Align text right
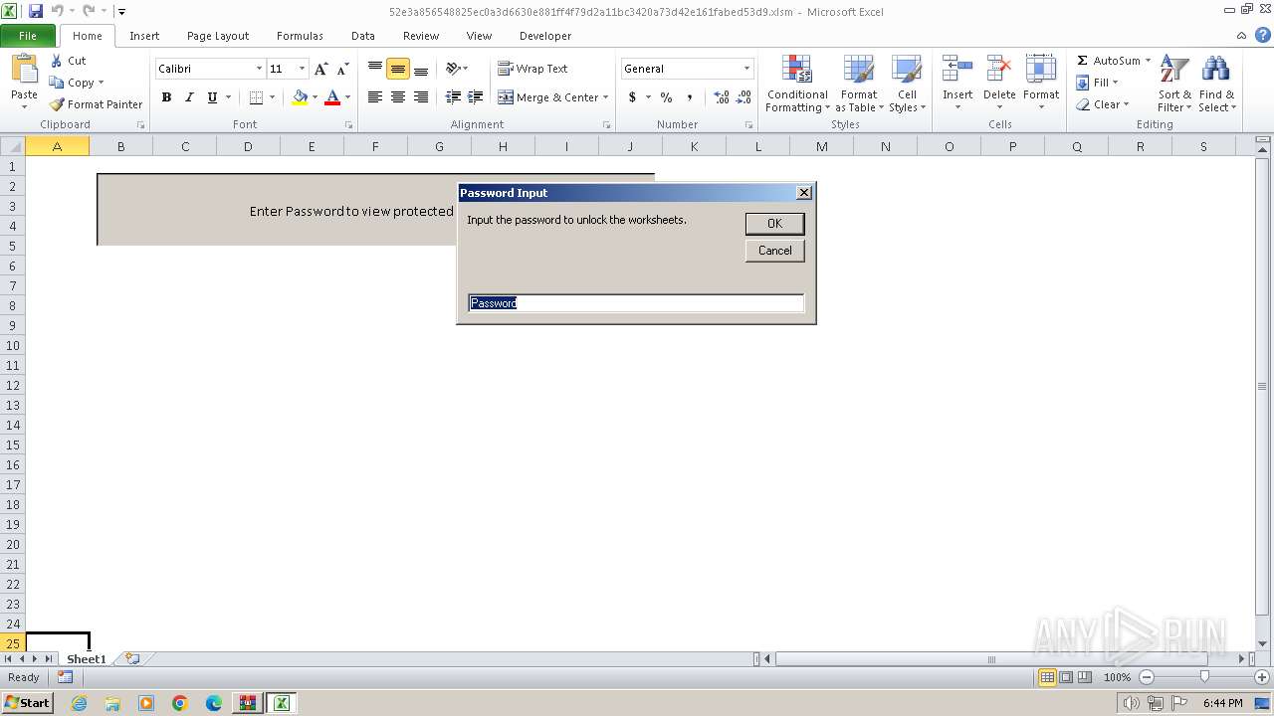 pyautogui.click(x=421, y=97)
